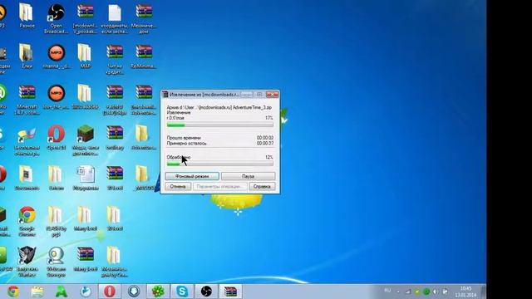Switch to OBS in the taskbar

[206, 292]
